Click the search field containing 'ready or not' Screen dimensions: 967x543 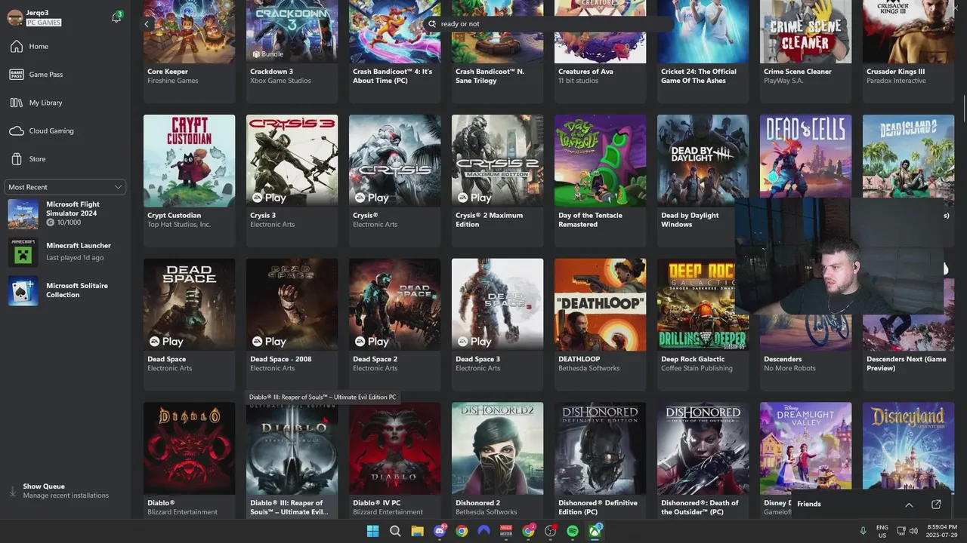point(550,24)
